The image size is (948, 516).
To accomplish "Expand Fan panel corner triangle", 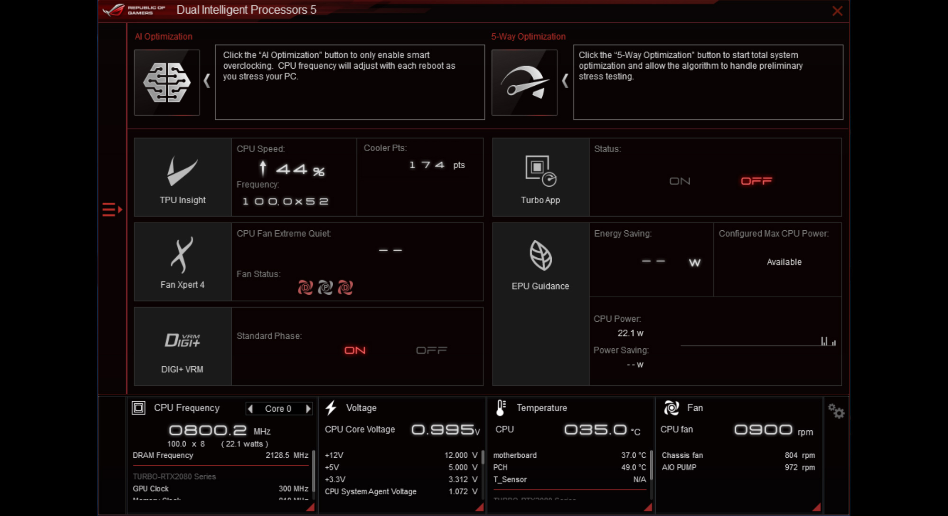I will (817, 507).
